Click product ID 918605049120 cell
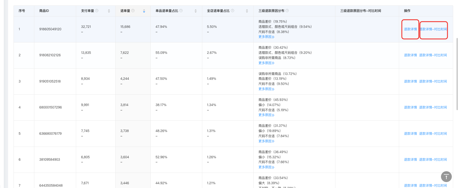 tap(50, 29)
